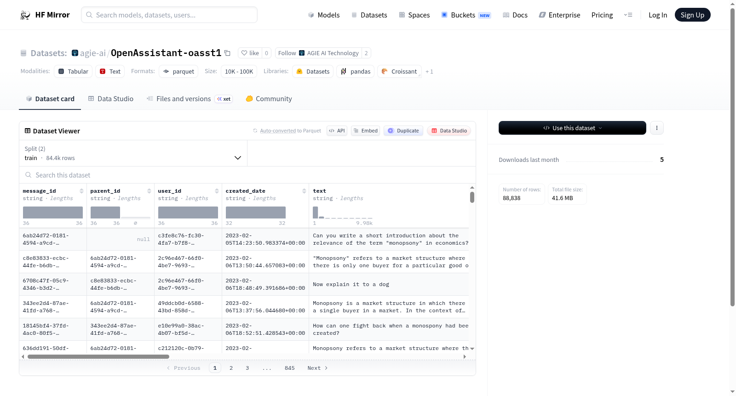The height and width of the screenshot is (396, 736).
Task: Click the table's vertical scrollbar thumb
Action: click(x=472, y=197)
